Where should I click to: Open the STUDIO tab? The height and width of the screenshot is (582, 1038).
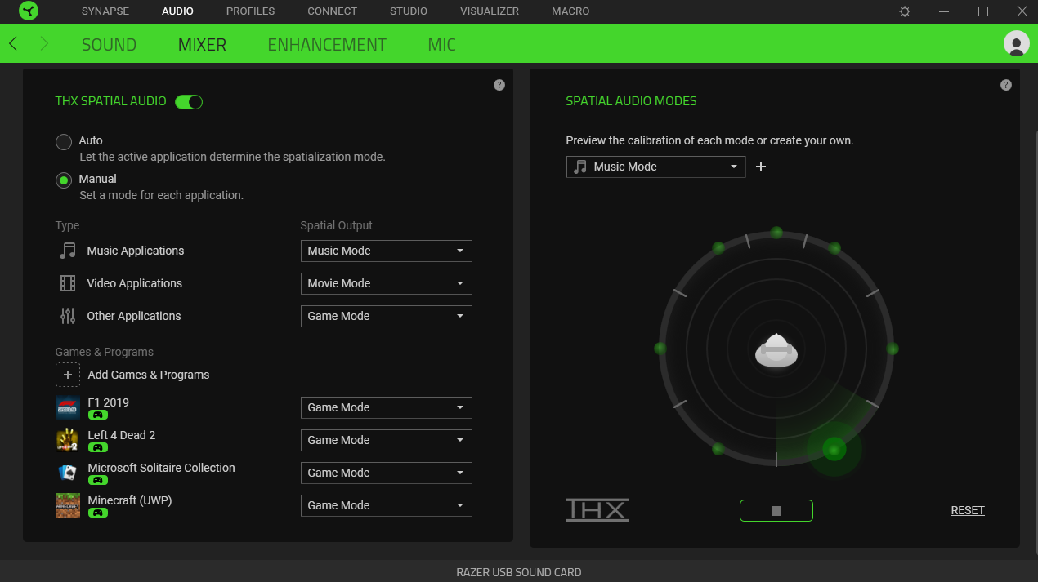409,11
